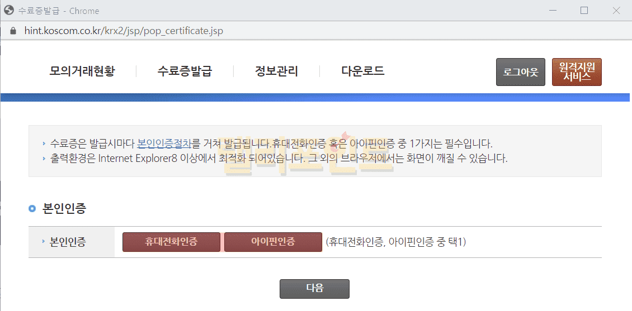
Task: Select the 정보관리 menu item
Action: 276,71
